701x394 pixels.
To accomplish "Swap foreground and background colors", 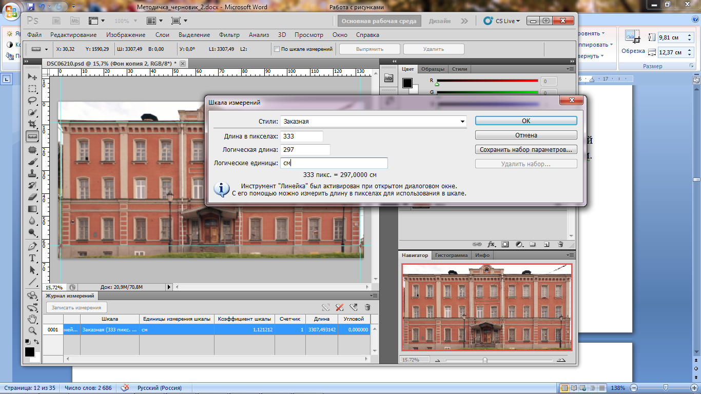I will (36, 342).
